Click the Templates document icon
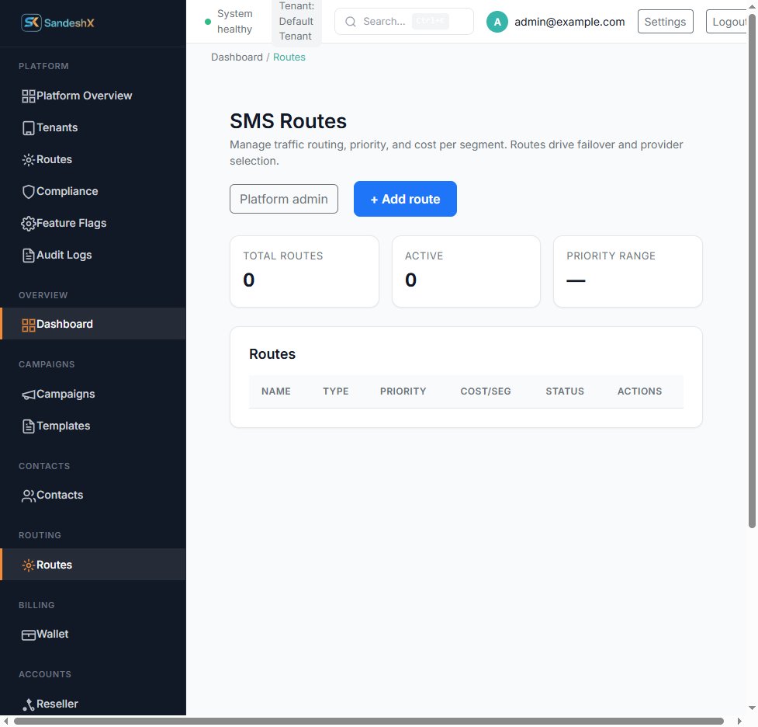The image size is (758, 727). pyautogui.click(x=29, y=426)
